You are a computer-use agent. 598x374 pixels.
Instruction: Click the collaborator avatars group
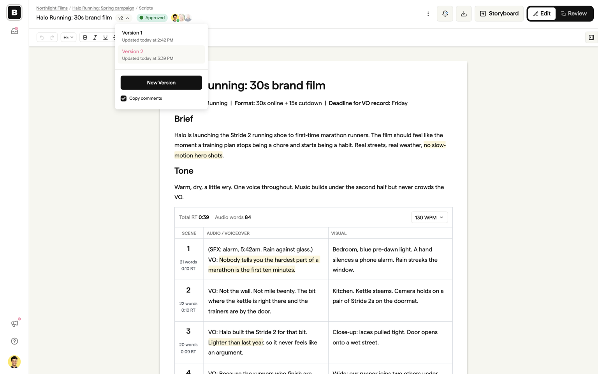coord(181,18)
